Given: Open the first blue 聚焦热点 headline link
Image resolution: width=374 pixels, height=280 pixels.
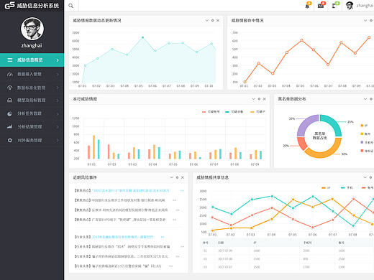Looking at the screenshot, I should coord(131,191).
